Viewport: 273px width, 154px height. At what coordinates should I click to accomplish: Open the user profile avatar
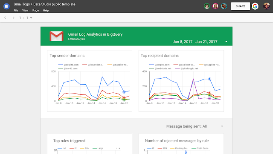coord(266,6)
